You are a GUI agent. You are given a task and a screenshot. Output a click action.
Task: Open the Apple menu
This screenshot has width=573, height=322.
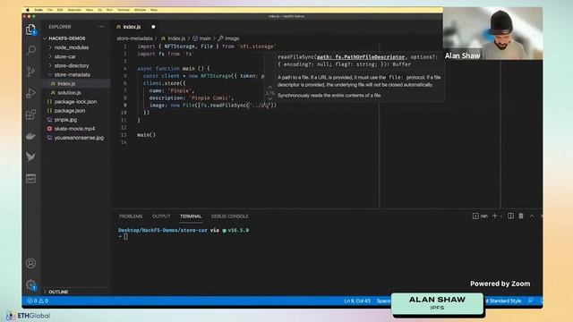coord(28,10)
